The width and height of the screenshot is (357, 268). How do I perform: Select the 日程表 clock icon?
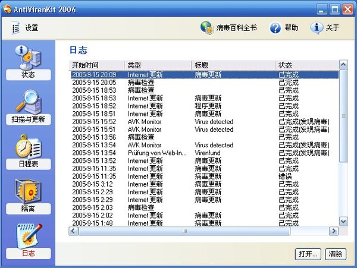[x=28, y=147]
